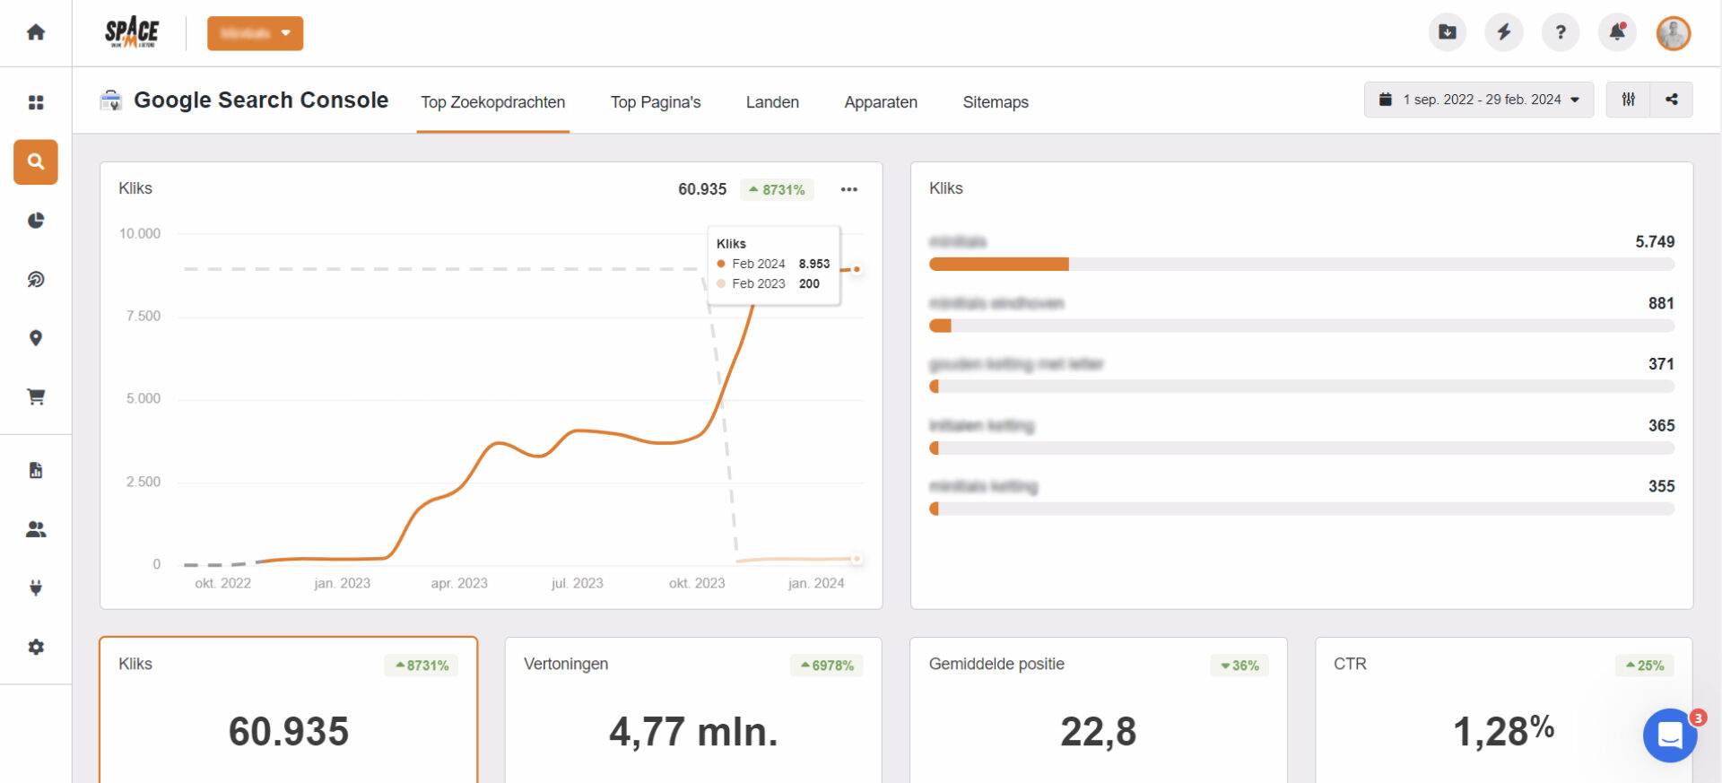Click the question mark help icon
Viewport: 1722px width, 783px height.
click(1561, 32)
